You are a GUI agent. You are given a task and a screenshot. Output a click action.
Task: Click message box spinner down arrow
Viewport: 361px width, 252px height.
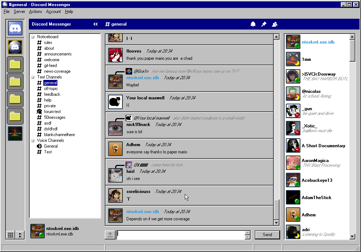coord(248,237)
